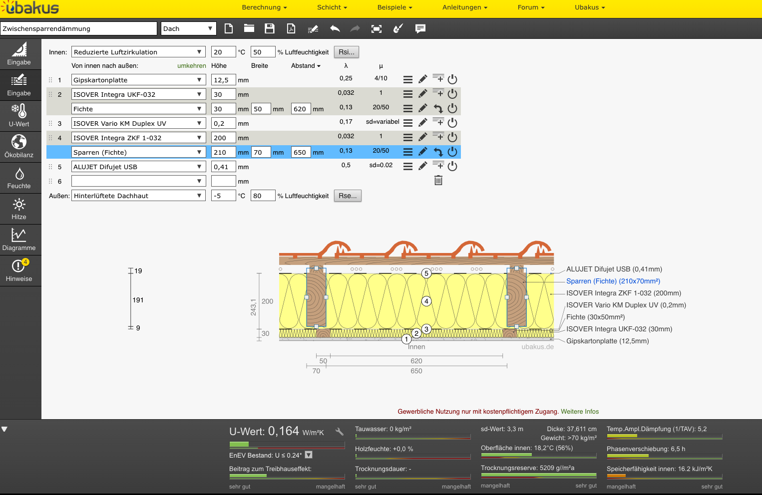Click the Rsi... button
762x495 pixels.
click(347, 52)
